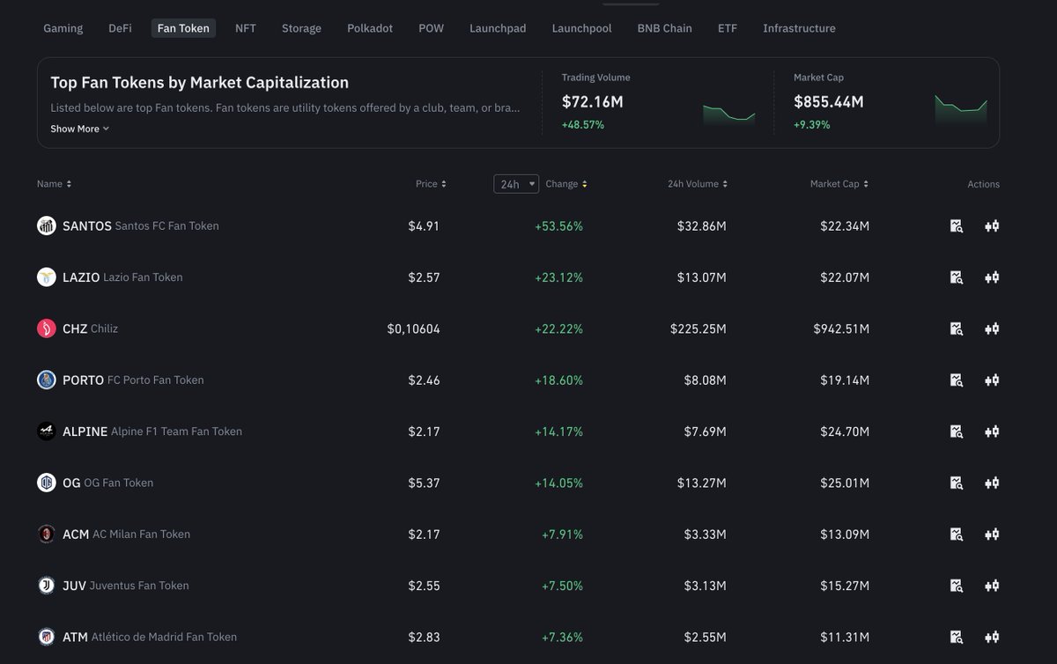1057x664 pixels.
Task: Open the Launchpad category tab
Action: click(498, 28)
